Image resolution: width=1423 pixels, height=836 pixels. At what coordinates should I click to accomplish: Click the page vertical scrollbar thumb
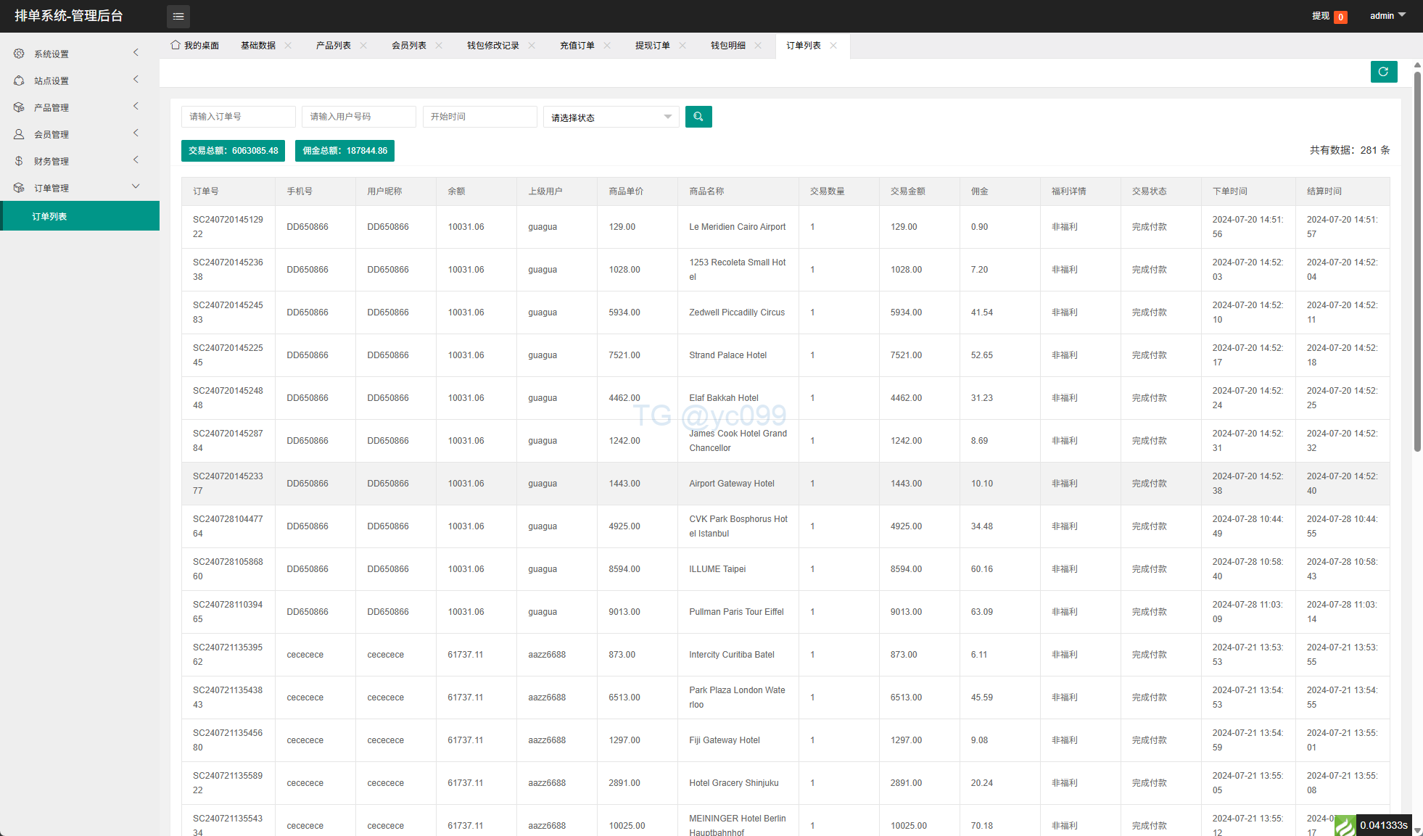tap(1417, 261)
